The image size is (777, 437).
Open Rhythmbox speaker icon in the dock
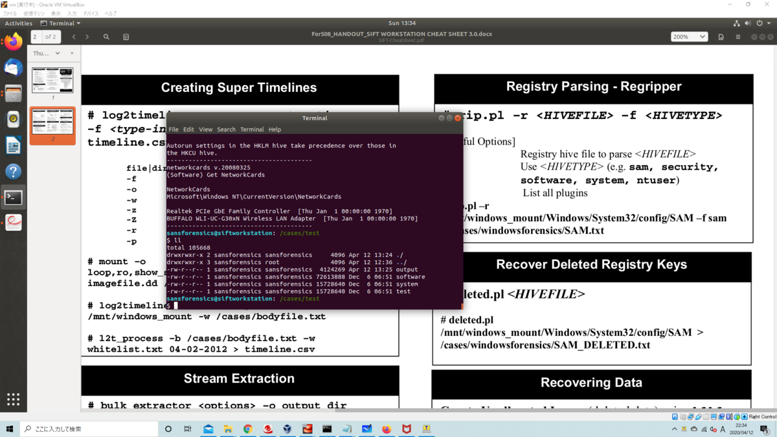point(14,120)
